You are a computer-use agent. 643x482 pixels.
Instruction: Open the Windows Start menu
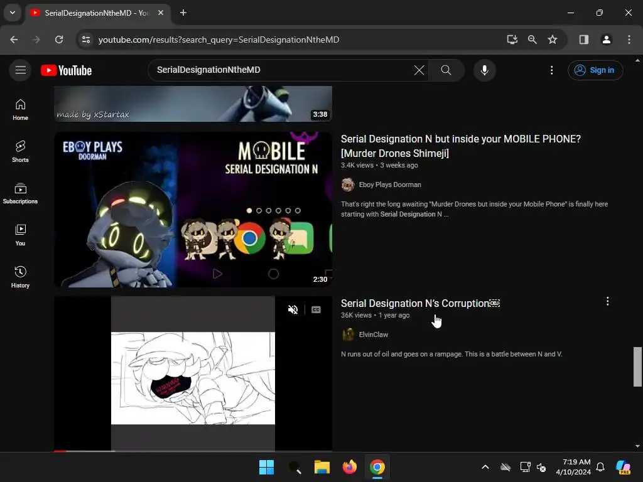(266, 467)
